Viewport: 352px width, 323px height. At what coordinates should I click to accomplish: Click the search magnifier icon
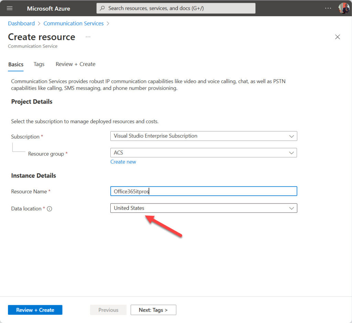point(102,8)
